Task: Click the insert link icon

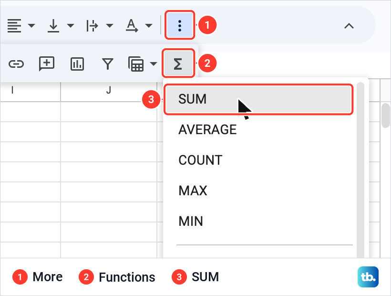Action: 16,64
